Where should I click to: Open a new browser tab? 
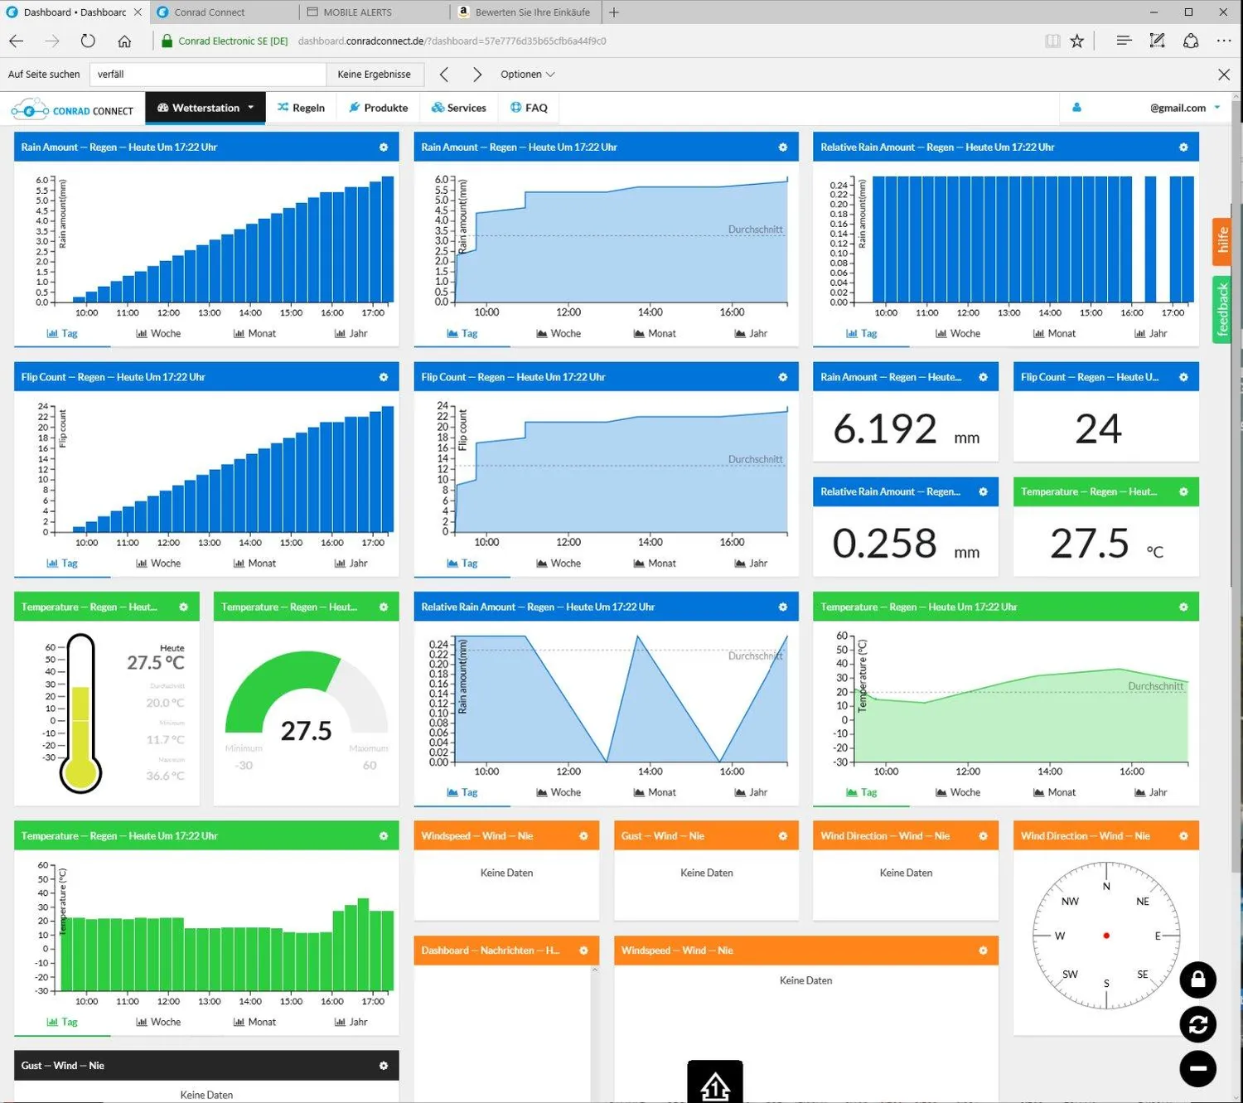click(x=613, y=12)
